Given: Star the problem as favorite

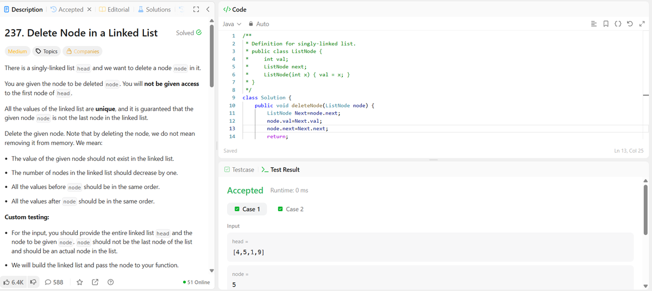Looking at the screenshot, I should coord(79,282).
